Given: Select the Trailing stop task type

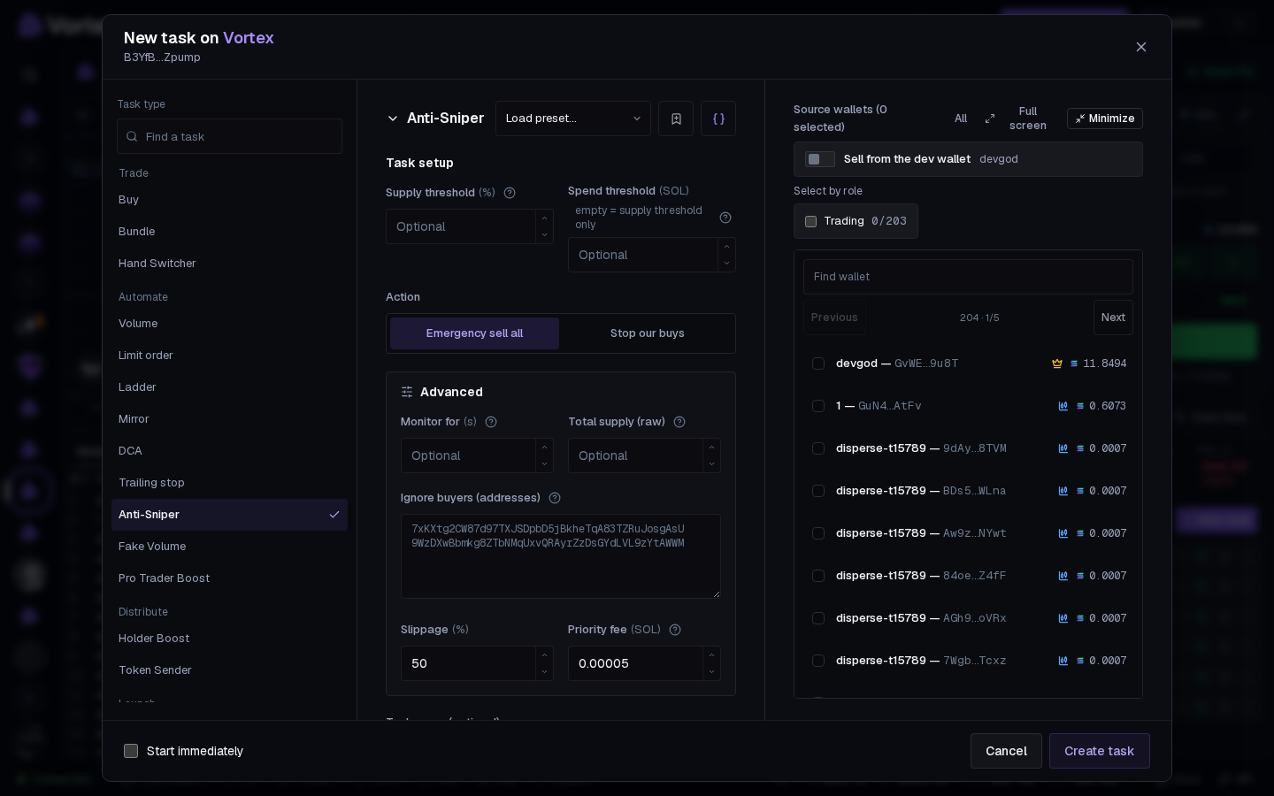Looking at the screenshot, I should pos(230,483).
